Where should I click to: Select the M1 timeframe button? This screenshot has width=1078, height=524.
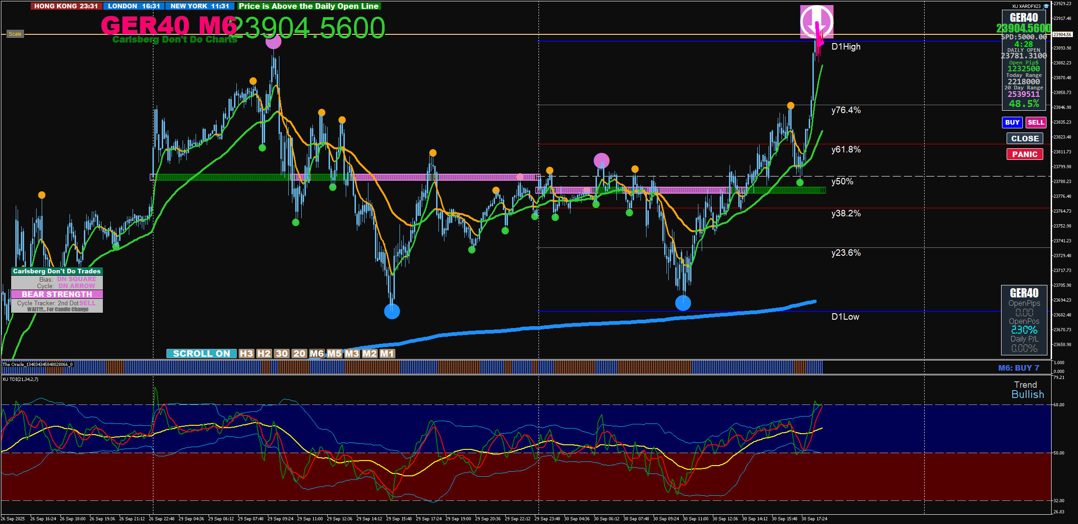[387, 354]
